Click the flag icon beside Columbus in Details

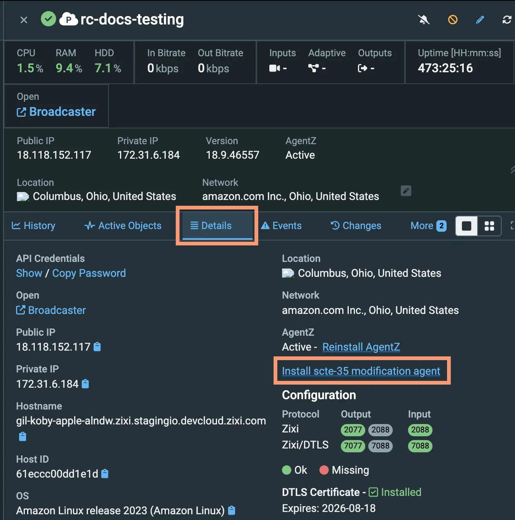pos(288,273)
